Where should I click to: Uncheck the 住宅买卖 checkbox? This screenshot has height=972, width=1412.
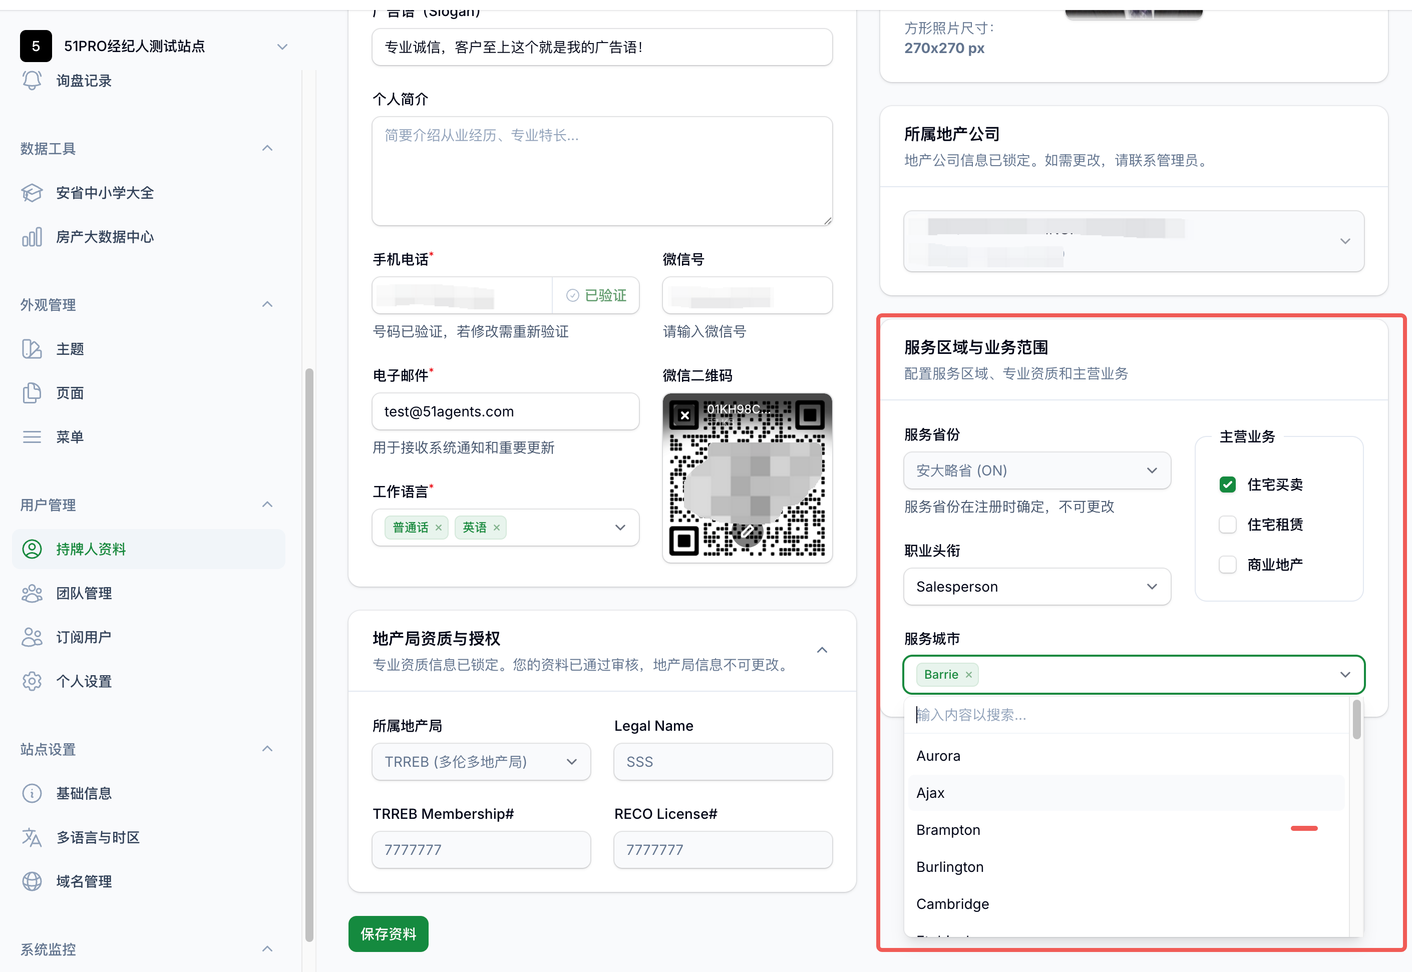[1227, 484]
